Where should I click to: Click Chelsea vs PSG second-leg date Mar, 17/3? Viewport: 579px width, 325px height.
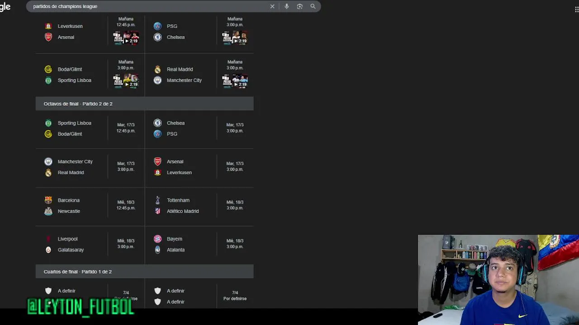pos(235,128)
